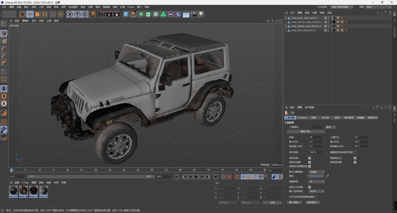Viewport: 397px width, 213px height.
Task: Expand the input color profile row arrow
Action: tap(286, 191)
